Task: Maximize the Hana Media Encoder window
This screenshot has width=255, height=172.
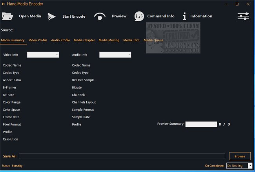Action: (x=237, y=4)
